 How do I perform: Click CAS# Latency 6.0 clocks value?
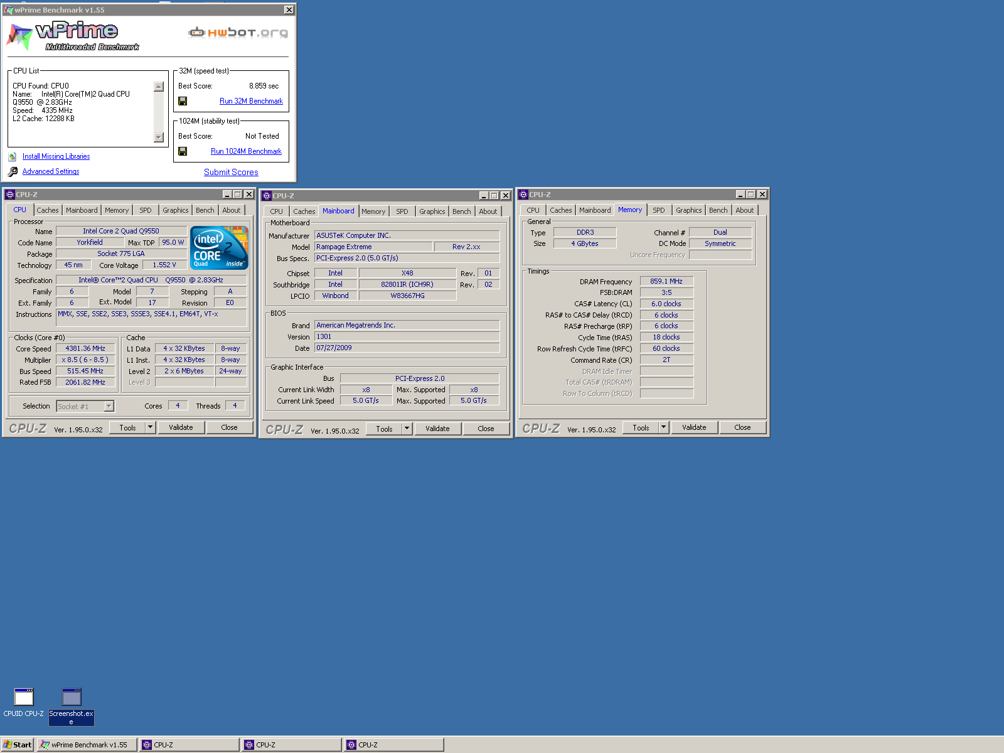[666, 304]
